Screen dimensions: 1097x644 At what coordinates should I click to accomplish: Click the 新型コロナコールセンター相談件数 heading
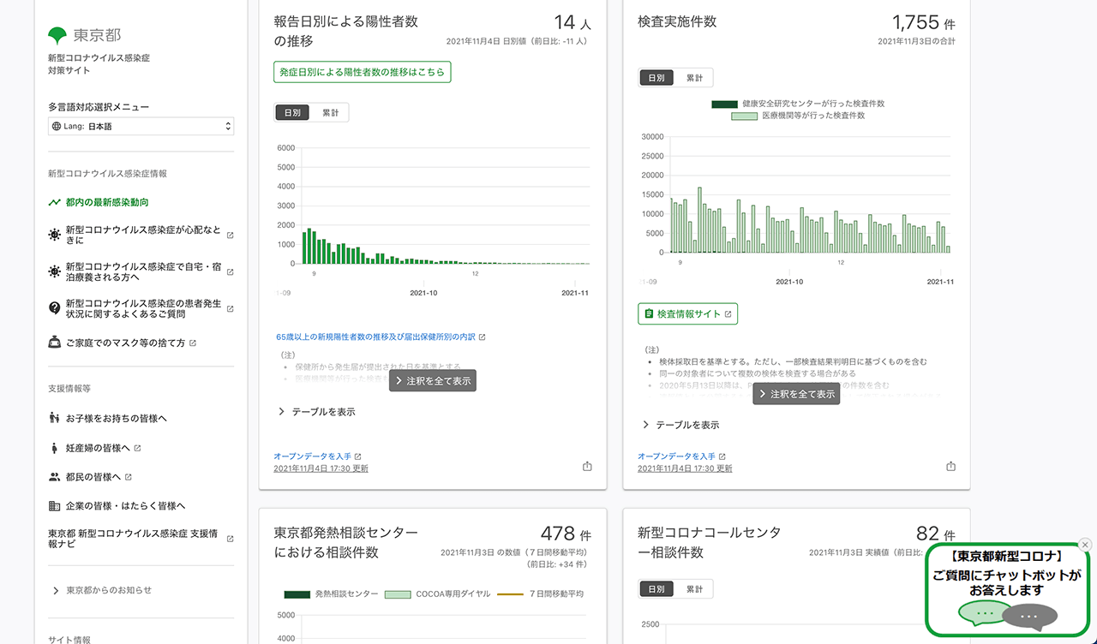pyautogui.click(x=710, y=542)
